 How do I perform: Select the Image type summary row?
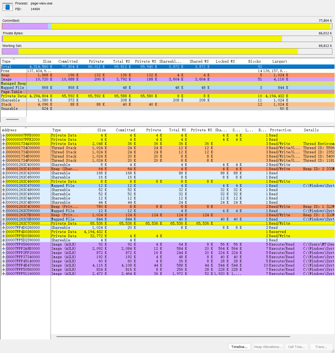coord(167,79)
